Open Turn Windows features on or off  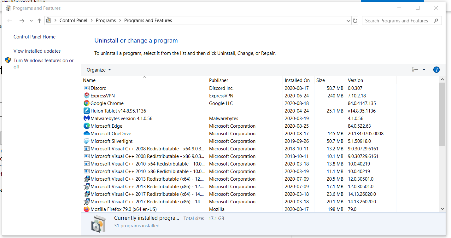tap(44, 64)
